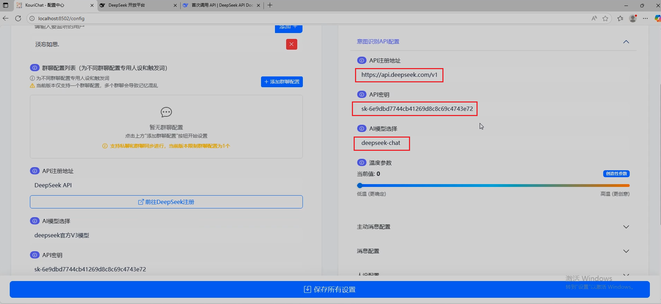Image resolution: width=661 pixels, height=304 pixels.
Task: Click browser refresh icon
Action: pos(18,18)
